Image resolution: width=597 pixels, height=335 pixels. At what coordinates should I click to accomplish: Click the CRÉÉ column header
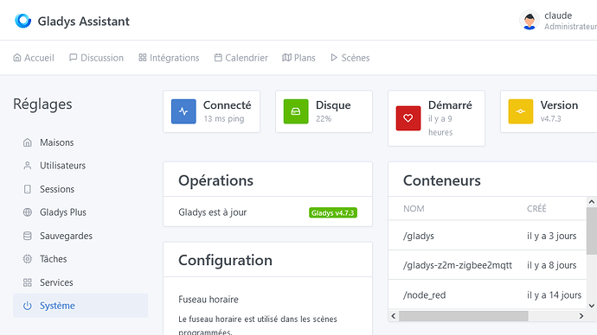point(536,209)
